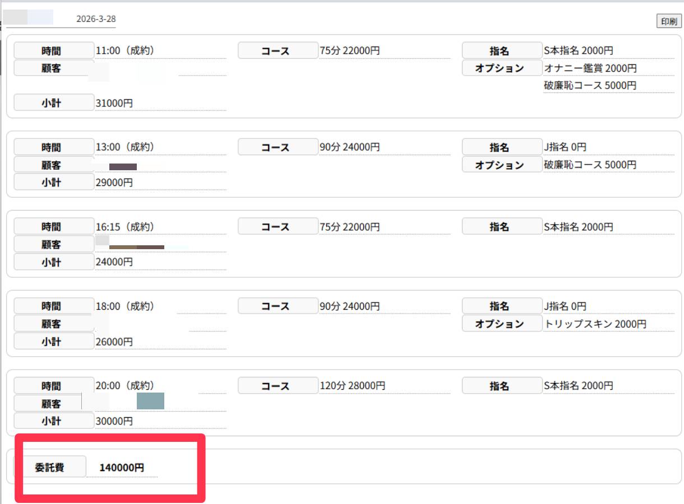Click the 26000円 subtotal value
684x504 pixels.
click(x=114, y=342)
